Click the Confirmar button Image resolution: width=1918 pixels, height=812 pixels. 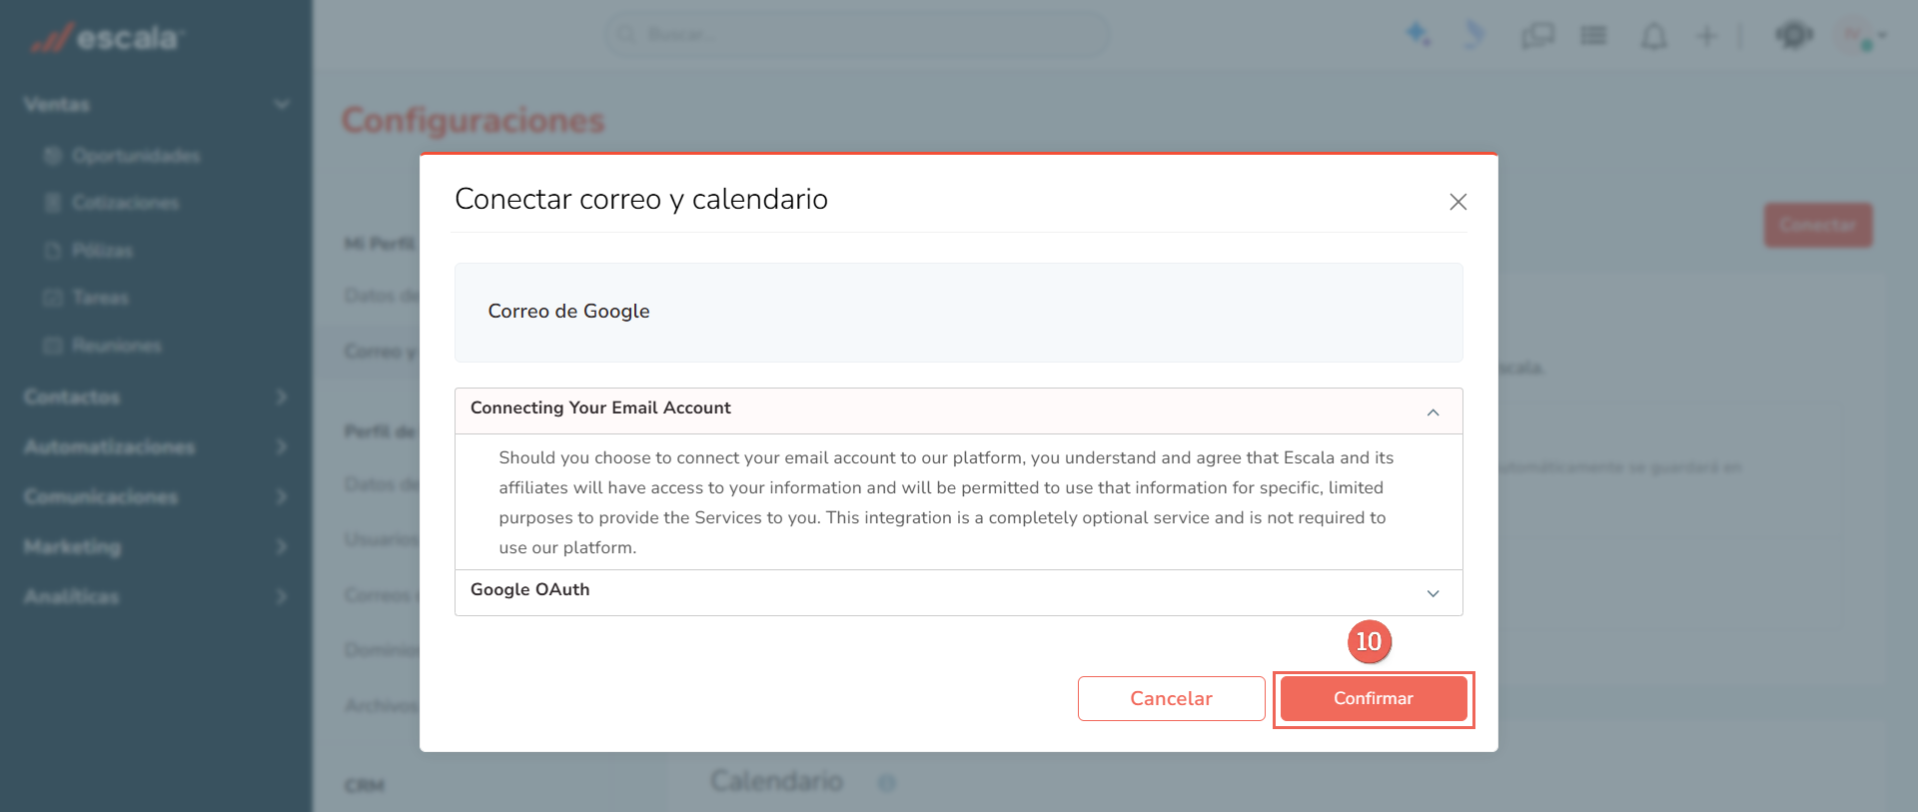tap(1374, 698)
